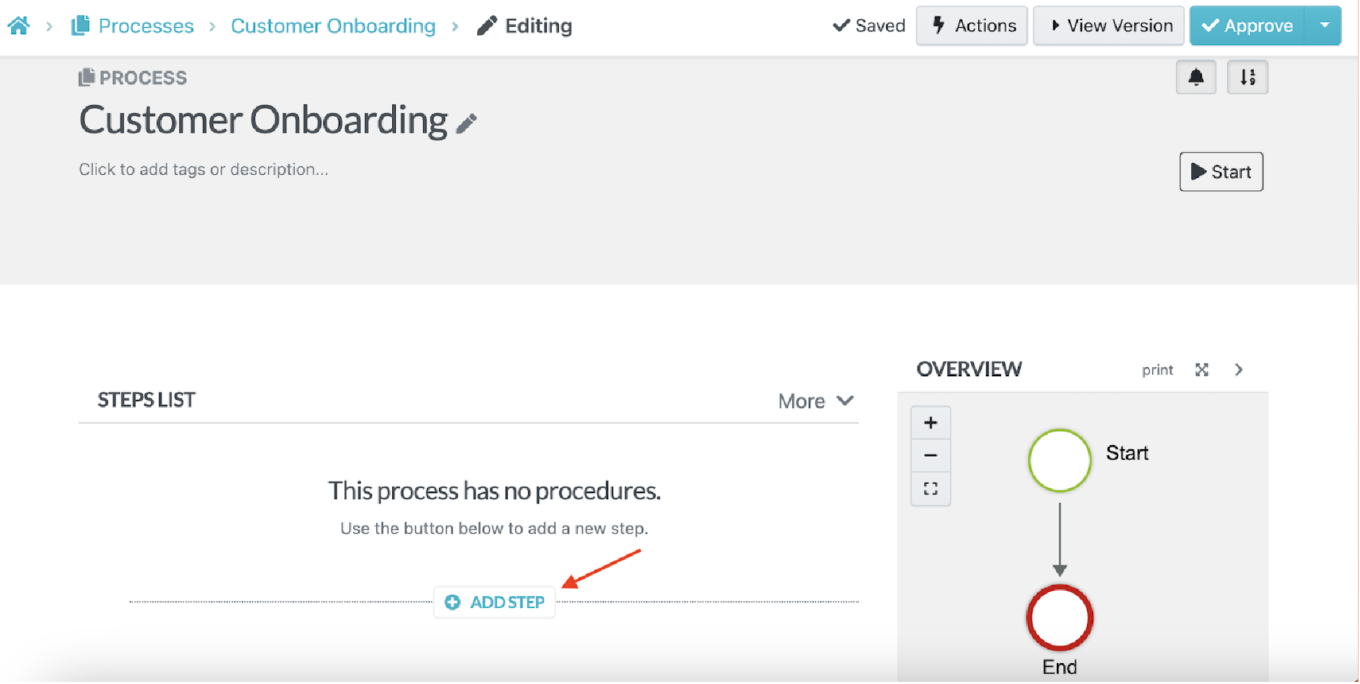Click the notification bell icon
Screen dimensions: 1360x684
tap(1196, 77)
